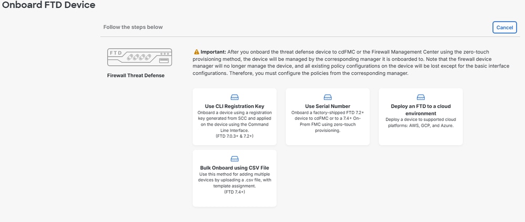The height and width of the screenshot is (222, 525).
Task: Click the device icon above Deploy an FTD
Action: click(420, 97)
